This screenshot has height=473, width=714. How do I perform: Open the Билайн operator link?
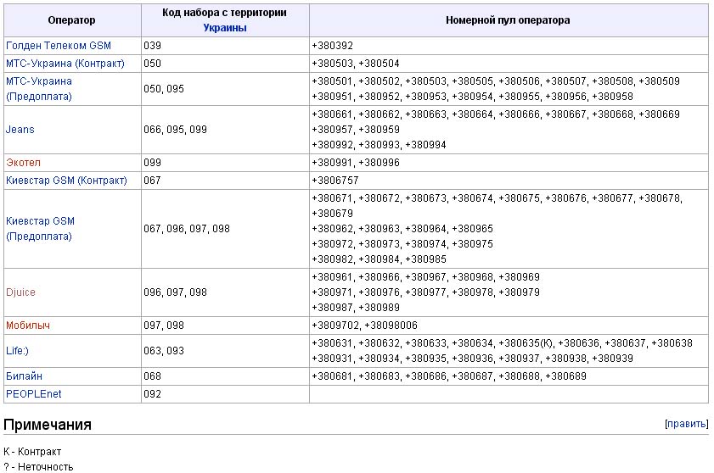(x=24, y=376)
